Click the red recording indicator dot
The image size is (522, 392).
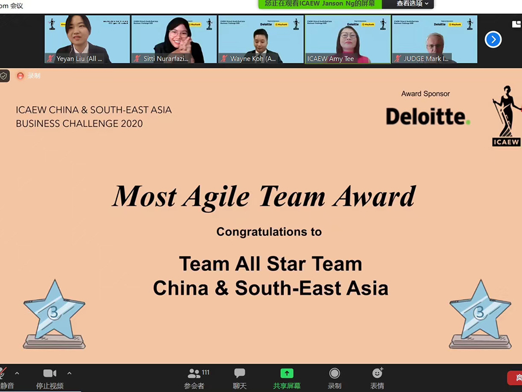click(x=21, y=76)
